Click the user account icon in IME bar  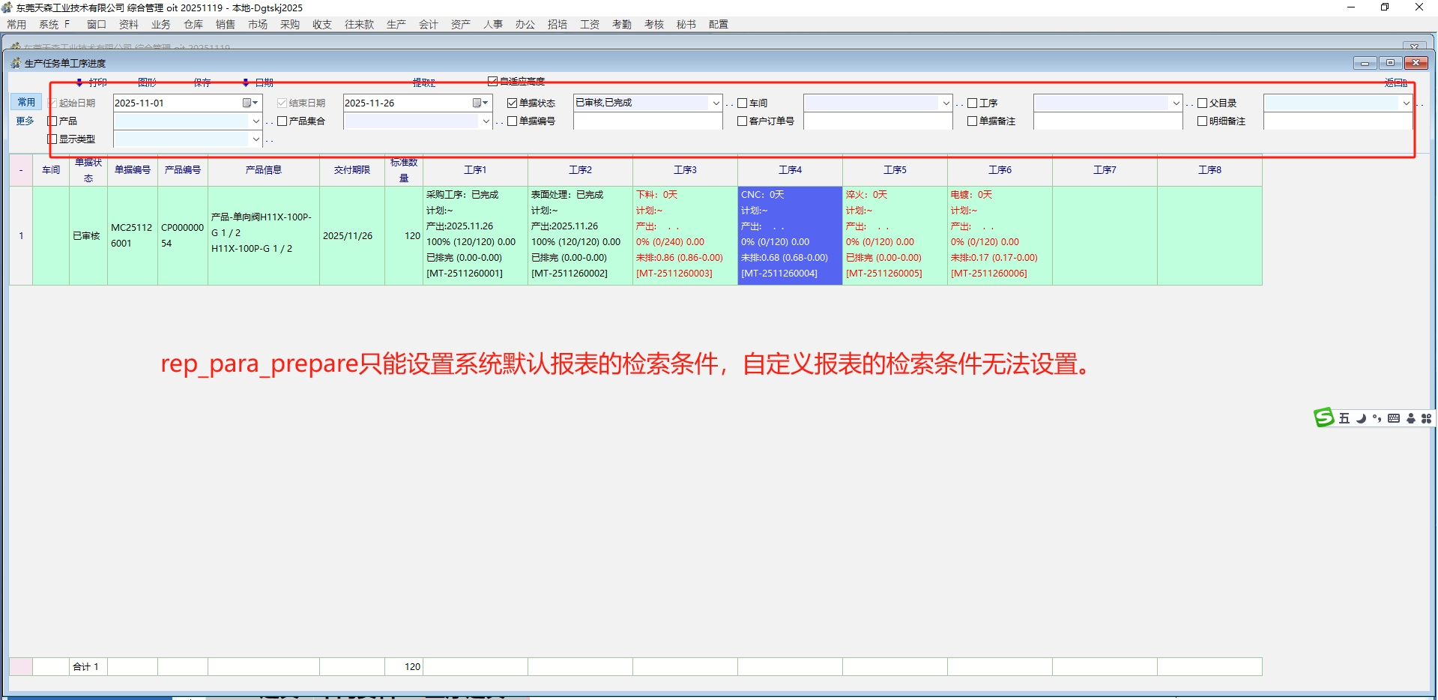1411,418
